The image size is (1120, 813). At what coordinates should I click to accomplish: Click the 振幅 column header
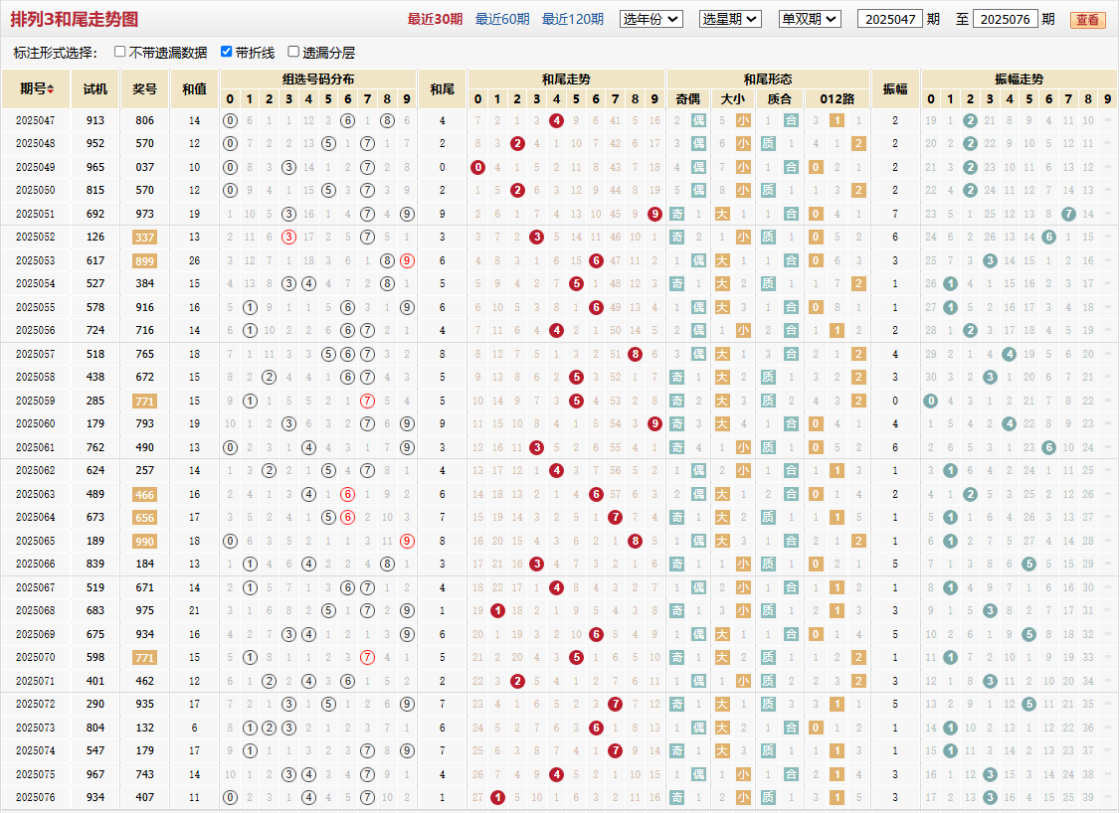coord(895,89)
